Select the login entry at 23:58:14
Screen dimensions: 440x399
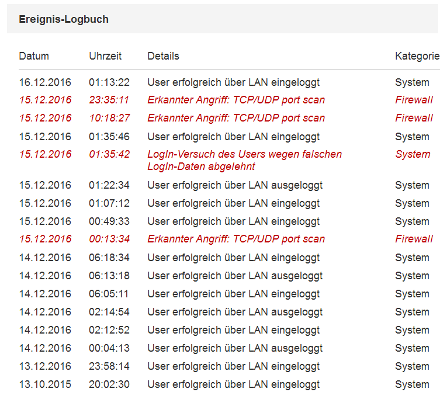[233, 366]
